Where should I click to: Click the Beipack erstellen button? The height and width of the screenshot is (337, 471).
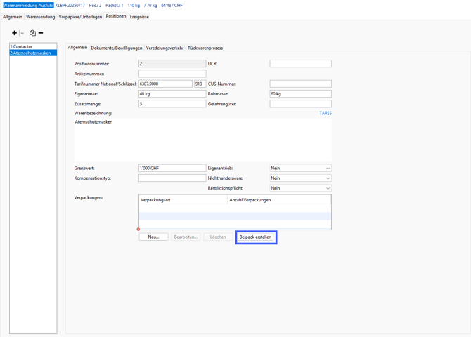[256, 237]
